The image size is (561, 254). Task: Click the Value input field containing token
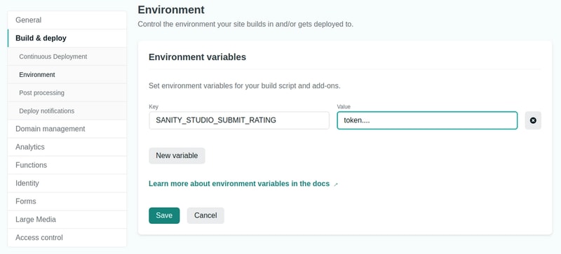(x=427, y=120)
